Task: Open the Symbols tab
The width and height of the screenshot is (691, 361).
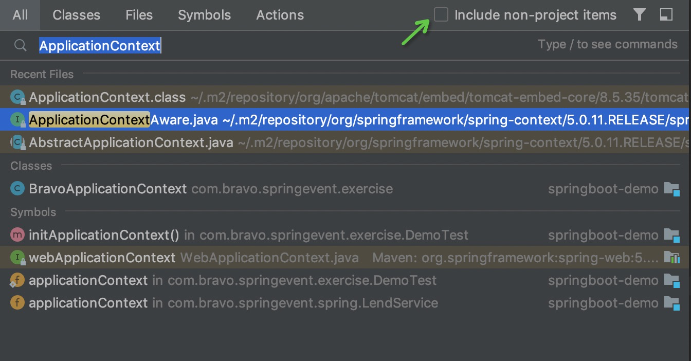Action: (x=204, y=15)
